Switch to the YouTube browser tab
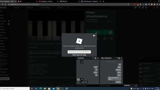Screen dimensions: 160x90 [x=48, y=1]
